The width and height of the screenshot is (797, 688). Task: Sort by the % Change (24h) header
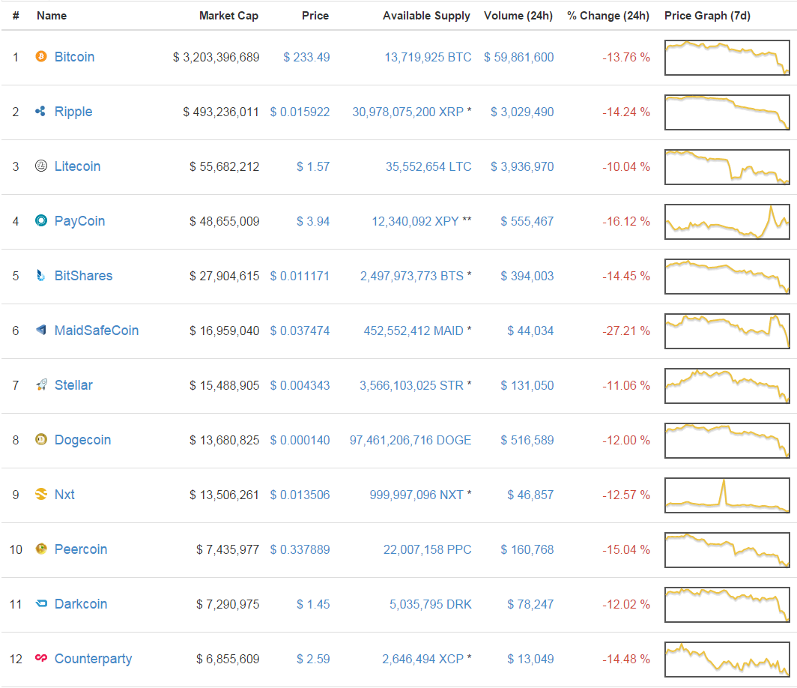click(608, 16)
